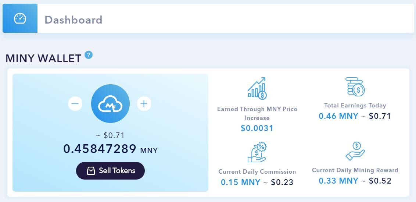The height and width of the screenshot is (202, 416).
Task: Click the blue cloud mining logo
Action: (110, 104)
